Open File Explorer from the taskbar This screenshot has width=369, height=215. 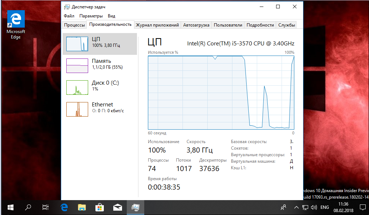coord(82,207)
